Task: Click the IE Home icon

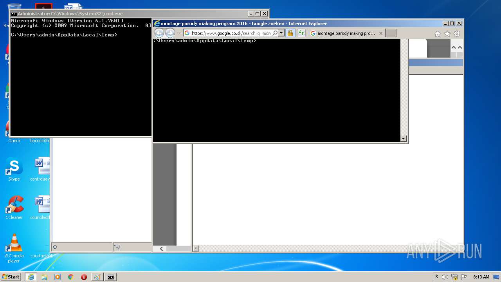Action: click(438, 34)
